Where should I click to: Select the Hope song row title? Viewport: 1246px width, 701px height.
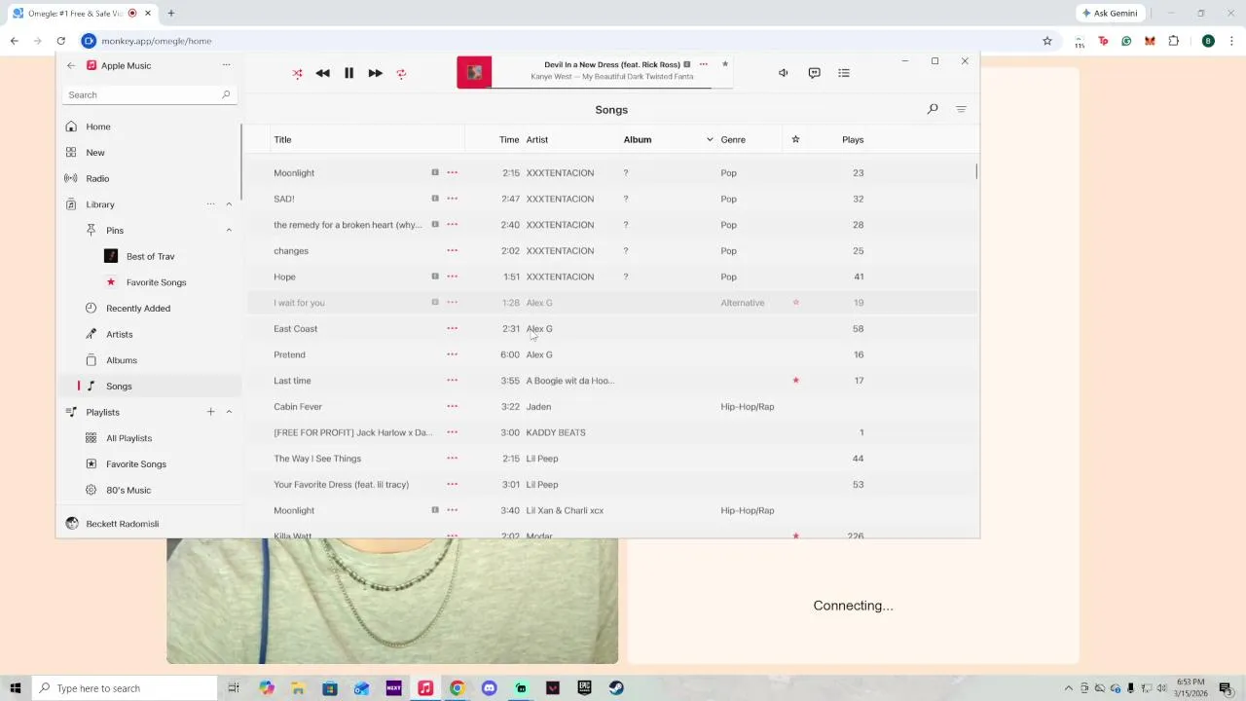click(284, 277)
